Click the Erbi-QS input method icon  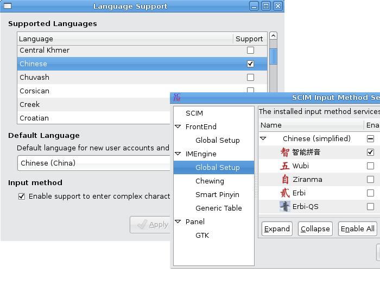click(x=285, y=206)
